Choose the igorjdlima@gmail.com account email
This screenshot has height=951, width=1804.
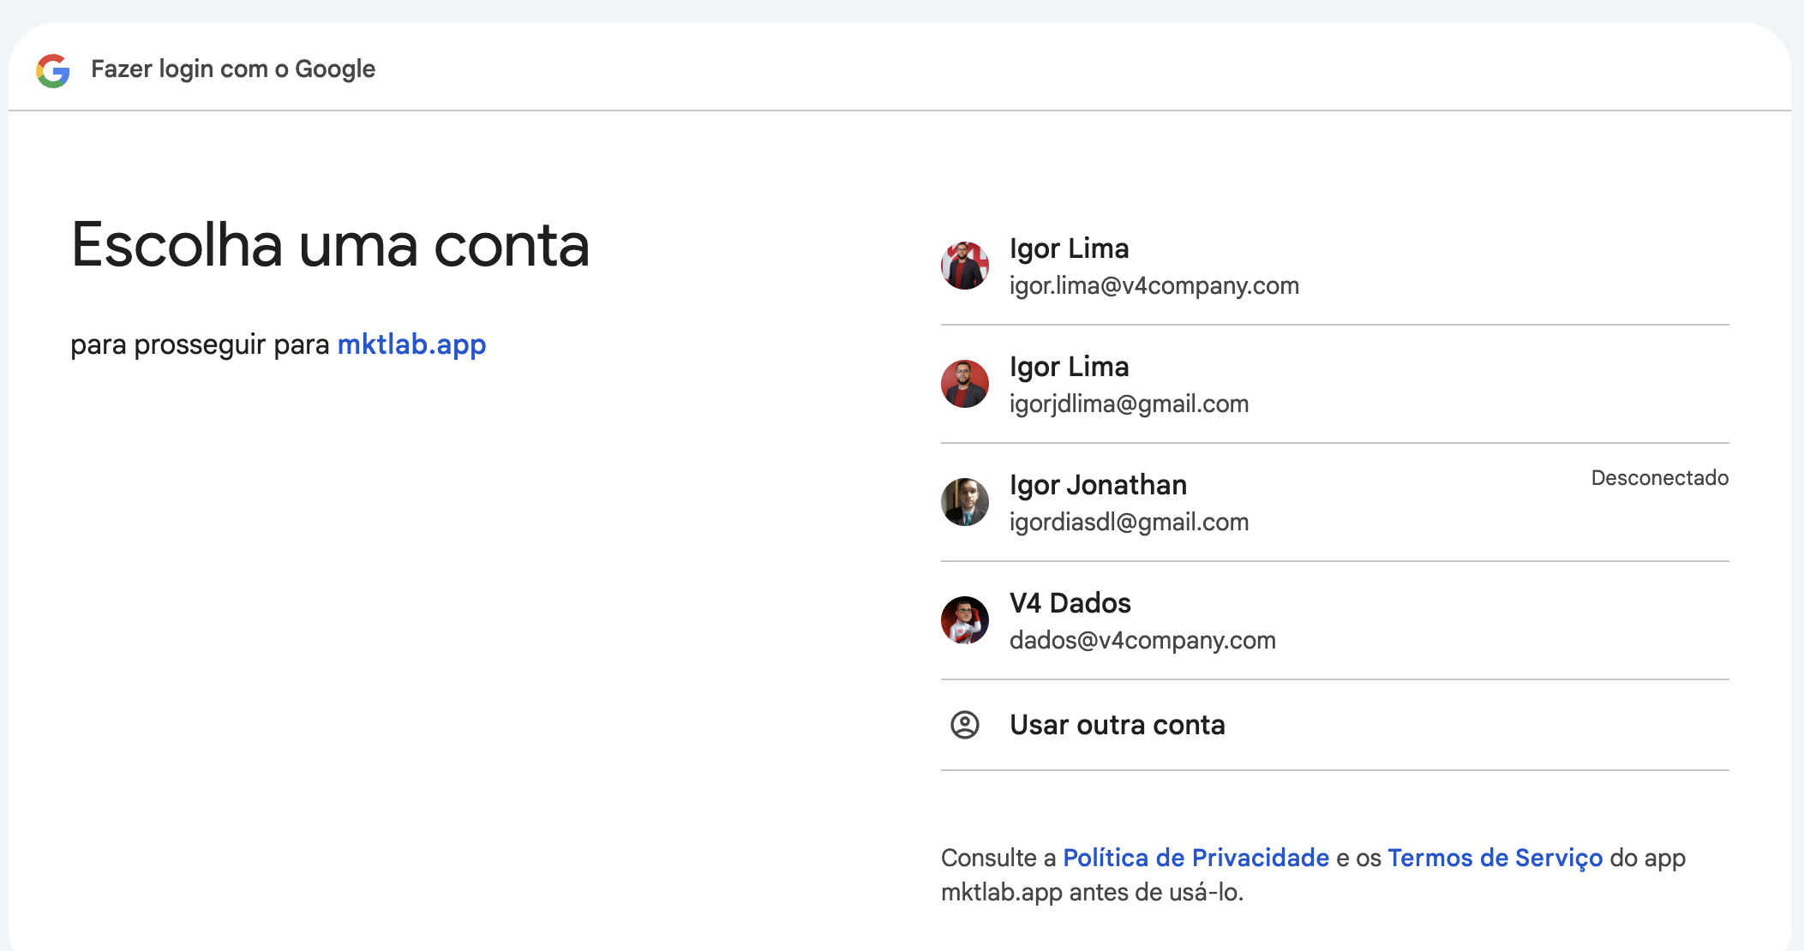point(1129,404)
